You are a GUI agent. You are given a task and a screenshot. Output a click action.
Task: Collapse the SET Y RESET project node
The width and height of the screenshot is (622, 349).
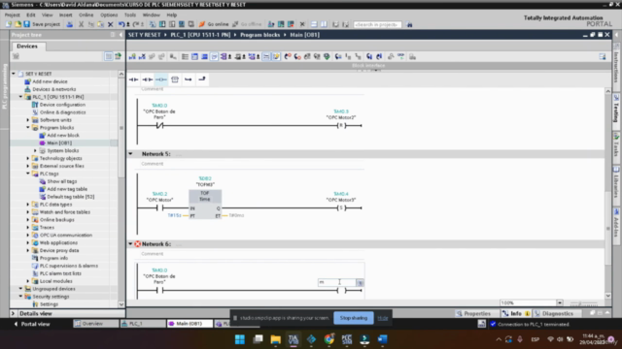(14, 74)
